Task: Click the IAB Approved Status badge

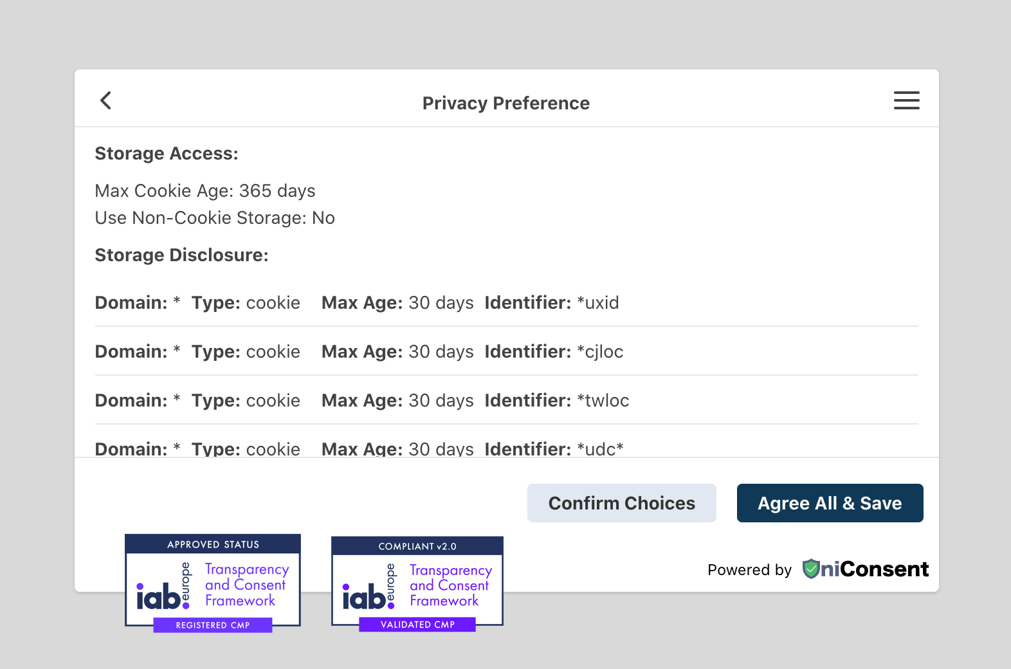Action: pos(213,581)
